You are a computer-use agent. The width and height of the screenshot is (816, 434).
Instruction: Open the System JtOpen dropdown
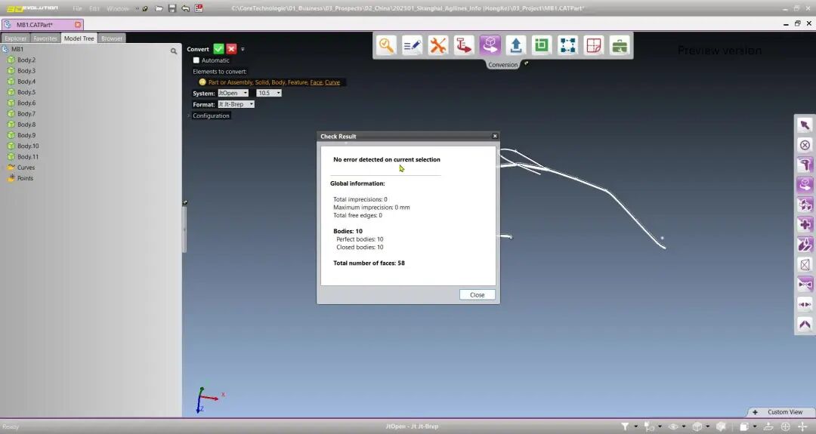click(x=233, y=93)
